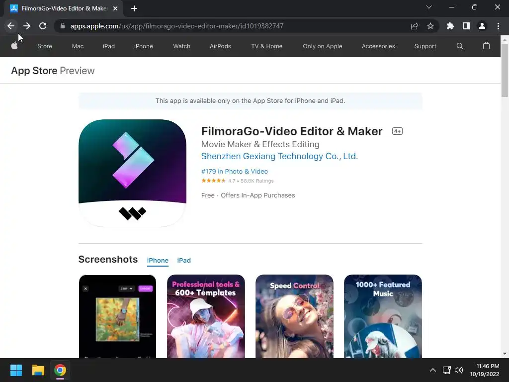Open network status tray icon
Screen dimensions: 509x382
[447, 370]
